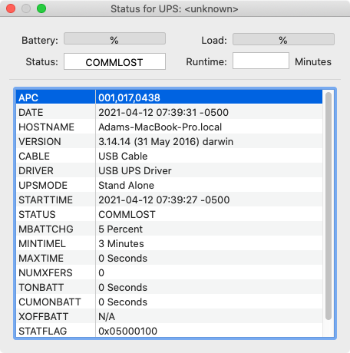
Task: Click the value USB UPS Driver
Action: click(x=135, y=170)
